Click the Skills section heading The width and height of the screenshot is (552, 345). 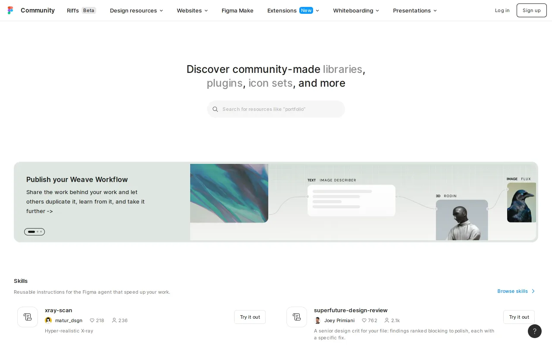coord(21,281)
